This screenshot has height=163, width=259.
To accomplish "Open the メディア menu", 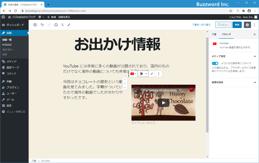I will pyautogui.click(x=14, y=62).
